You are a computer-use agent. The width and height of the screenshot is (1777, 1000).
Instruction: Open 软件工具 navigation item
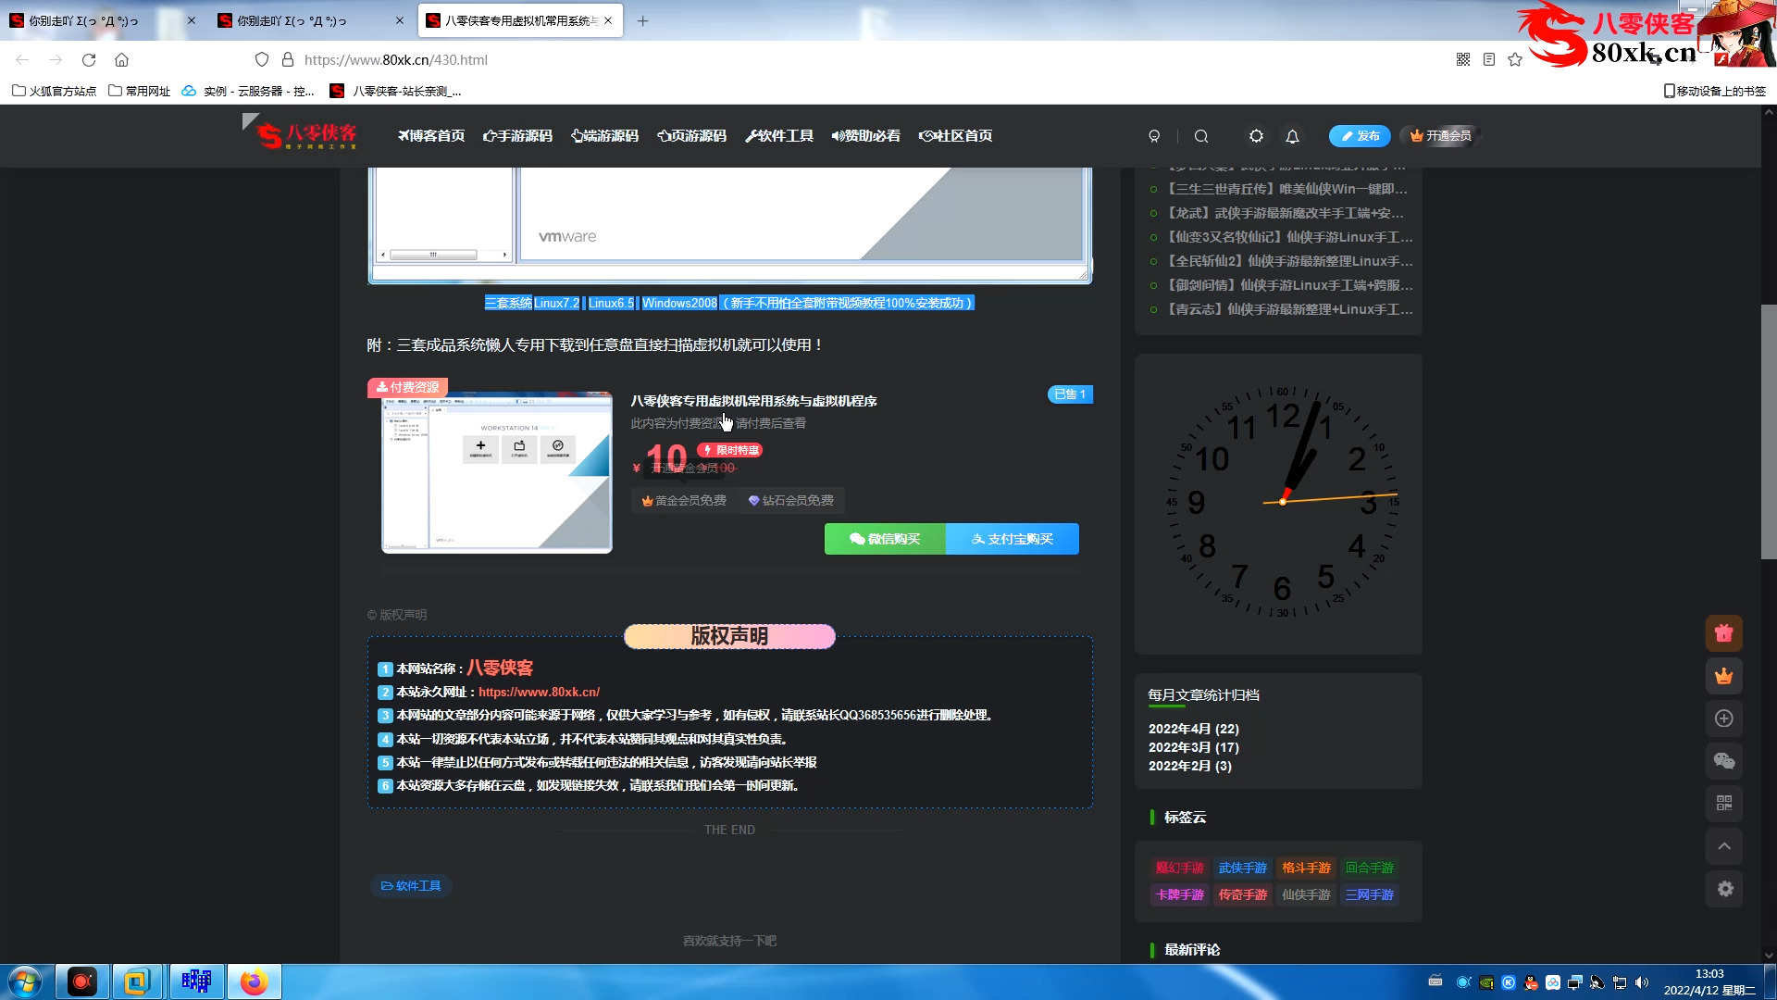click(x=779, y=136)
